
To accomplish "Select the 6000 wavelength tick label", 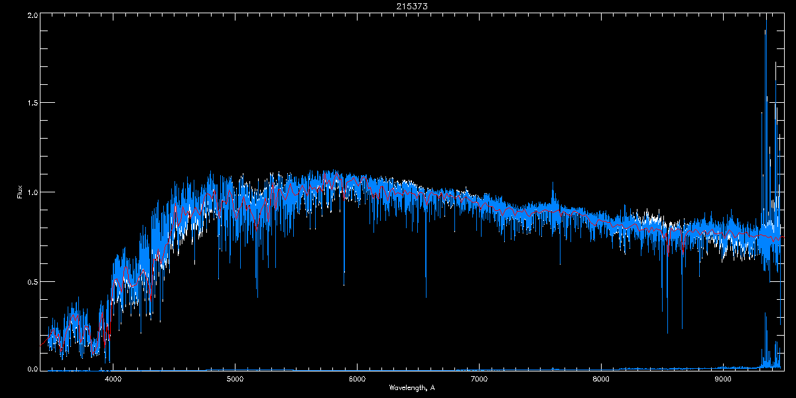I will pyautogui.click(x=358, y=379).
